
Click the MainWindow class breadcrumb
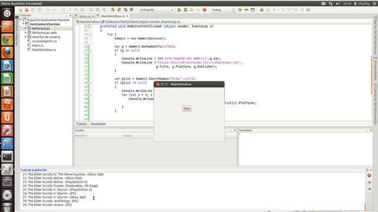coord(87,22)
